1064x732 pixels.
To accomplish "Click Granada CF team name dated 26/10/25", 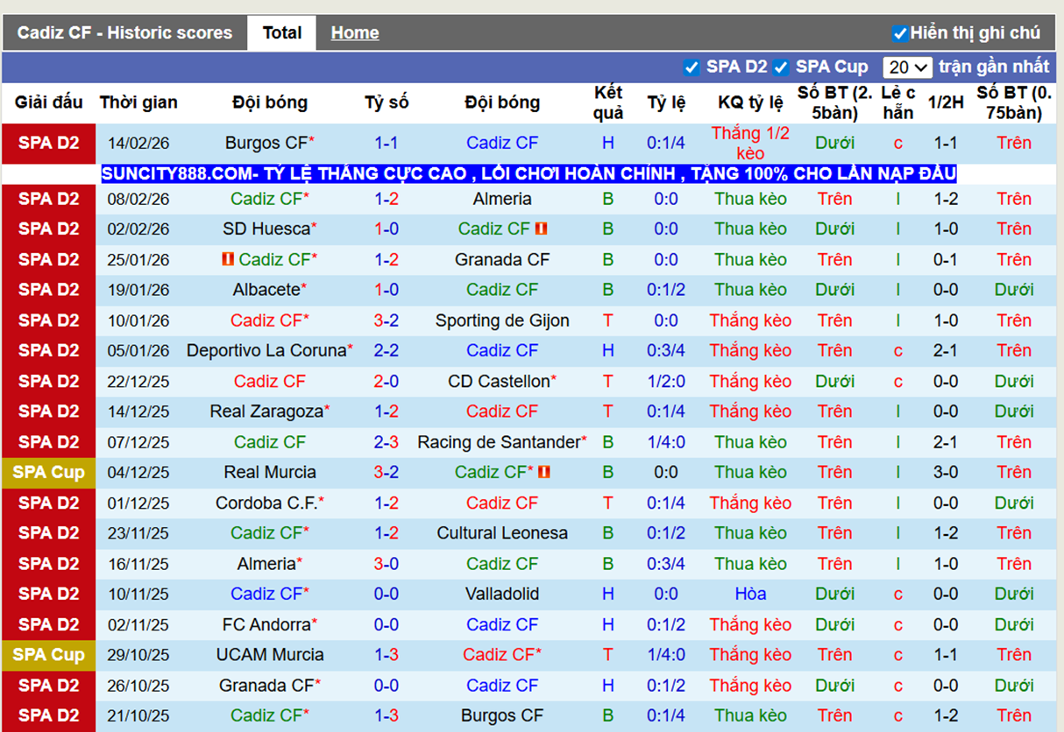I will (x=266, y=685).
